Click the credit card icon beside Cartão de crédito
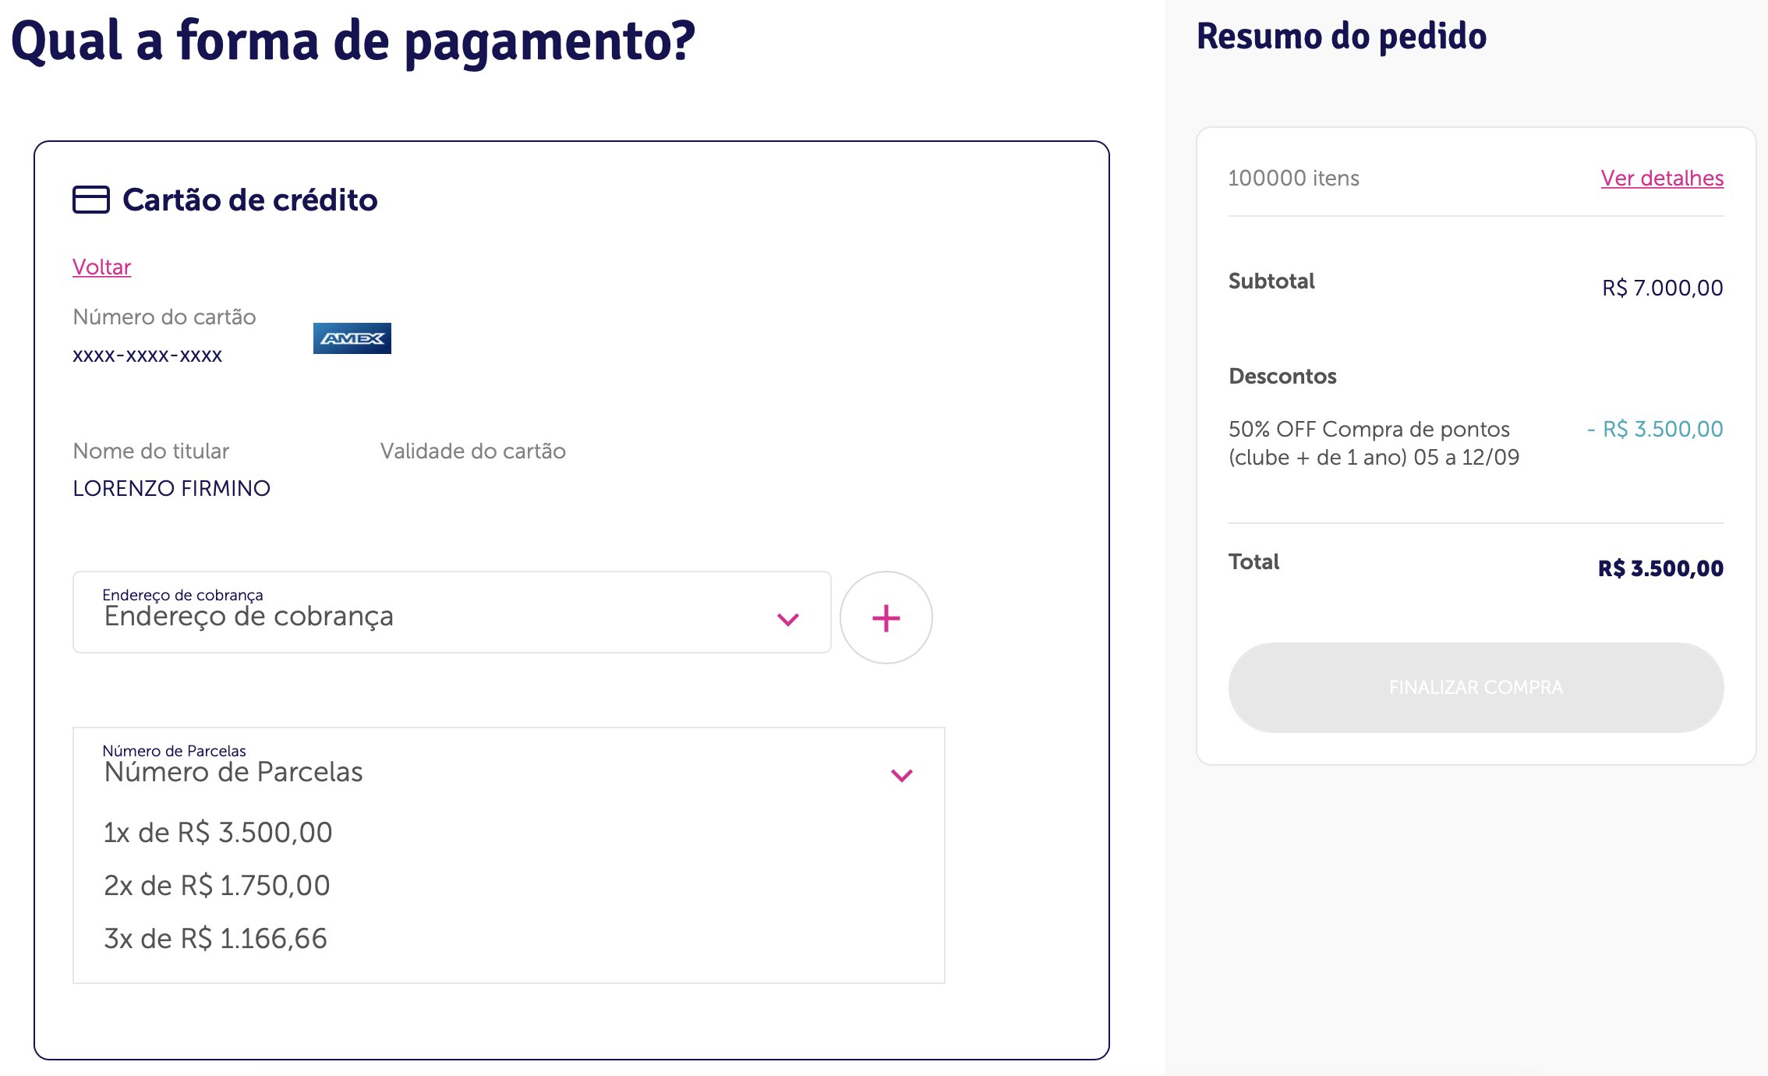1768x1076 pixels. (x=91, y=200)
